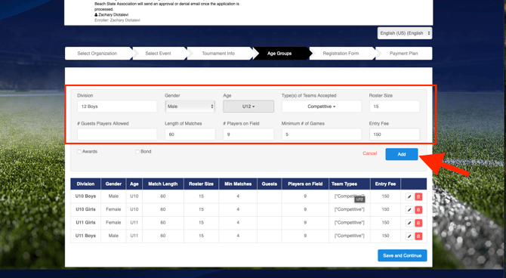This screenshot has width=506, height=278.
Task: Click Zachary Diotalevi name at top
Action: click(x=113, y=14)
